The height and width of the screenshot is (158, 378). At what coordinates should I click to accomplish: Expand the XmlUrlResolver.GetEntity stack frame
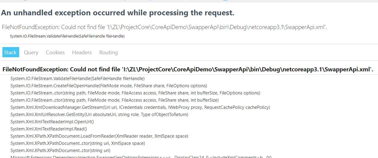99,115
